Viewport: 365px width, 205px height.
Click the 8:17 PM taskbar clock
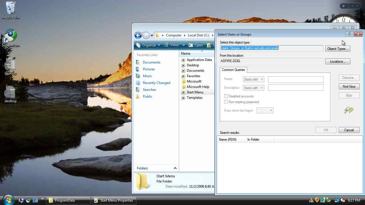click(x=354, y=200)
